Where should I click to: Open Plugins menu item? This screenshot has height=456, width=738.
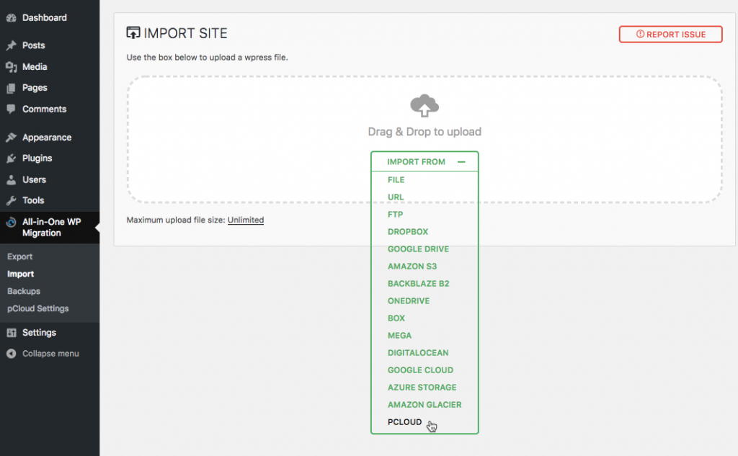37,158
